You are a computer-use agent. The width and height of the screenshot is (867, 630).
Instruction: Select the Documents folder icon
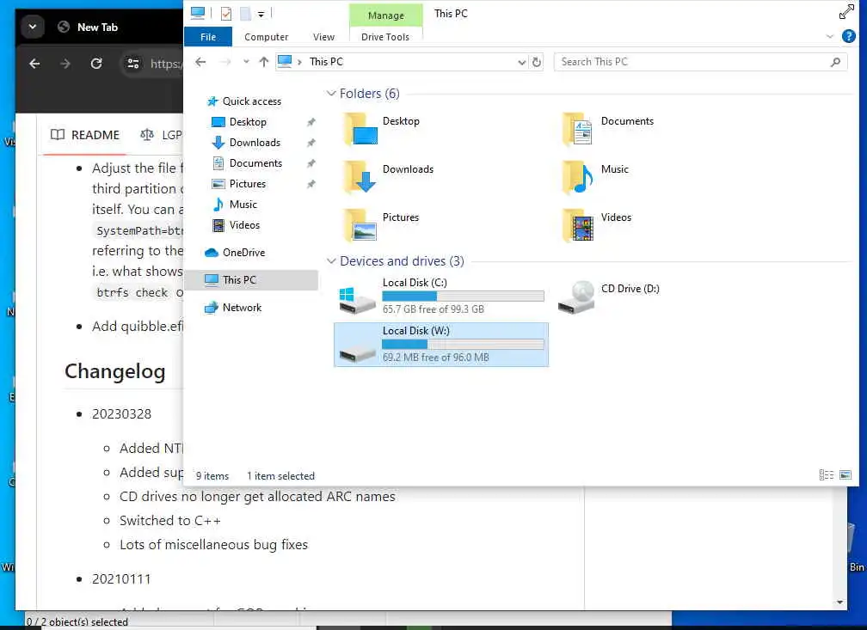coord(578,129)
